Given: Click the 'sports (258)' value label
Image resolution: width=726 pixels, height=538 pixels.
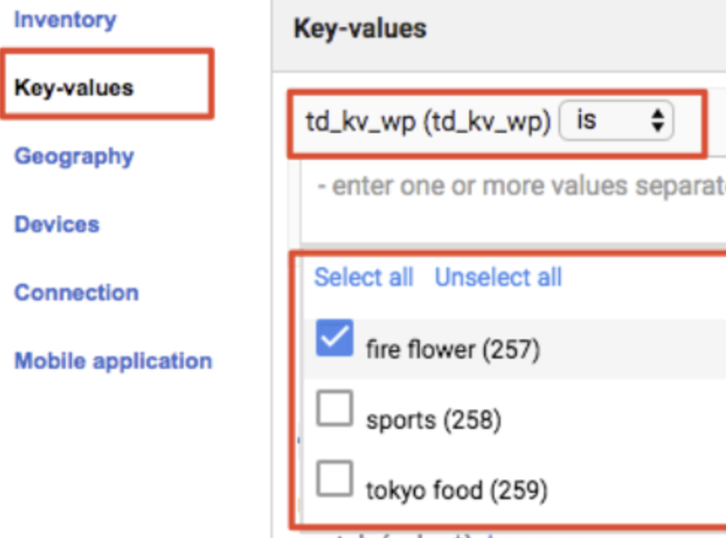Looking at the screenshot, I should [433, 420].
